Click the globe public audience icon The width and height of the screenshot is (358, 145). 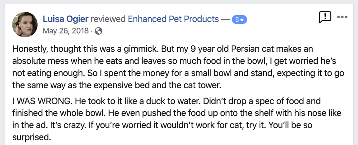[98, 31]
